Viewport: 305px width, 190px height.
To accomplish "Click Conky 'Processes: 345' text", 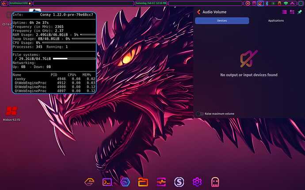I will (x=27, y=47).
